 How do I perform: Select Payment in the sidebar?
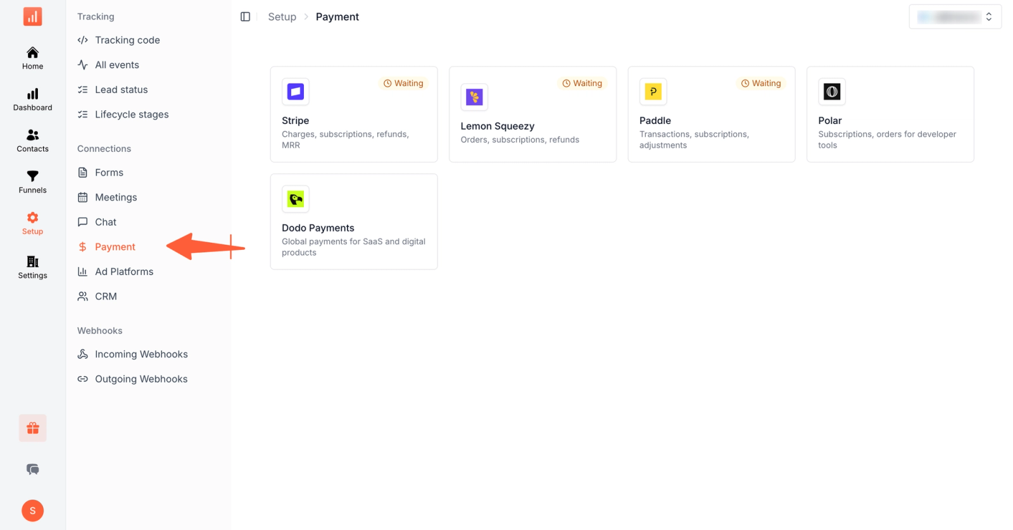tap(106, 247)
